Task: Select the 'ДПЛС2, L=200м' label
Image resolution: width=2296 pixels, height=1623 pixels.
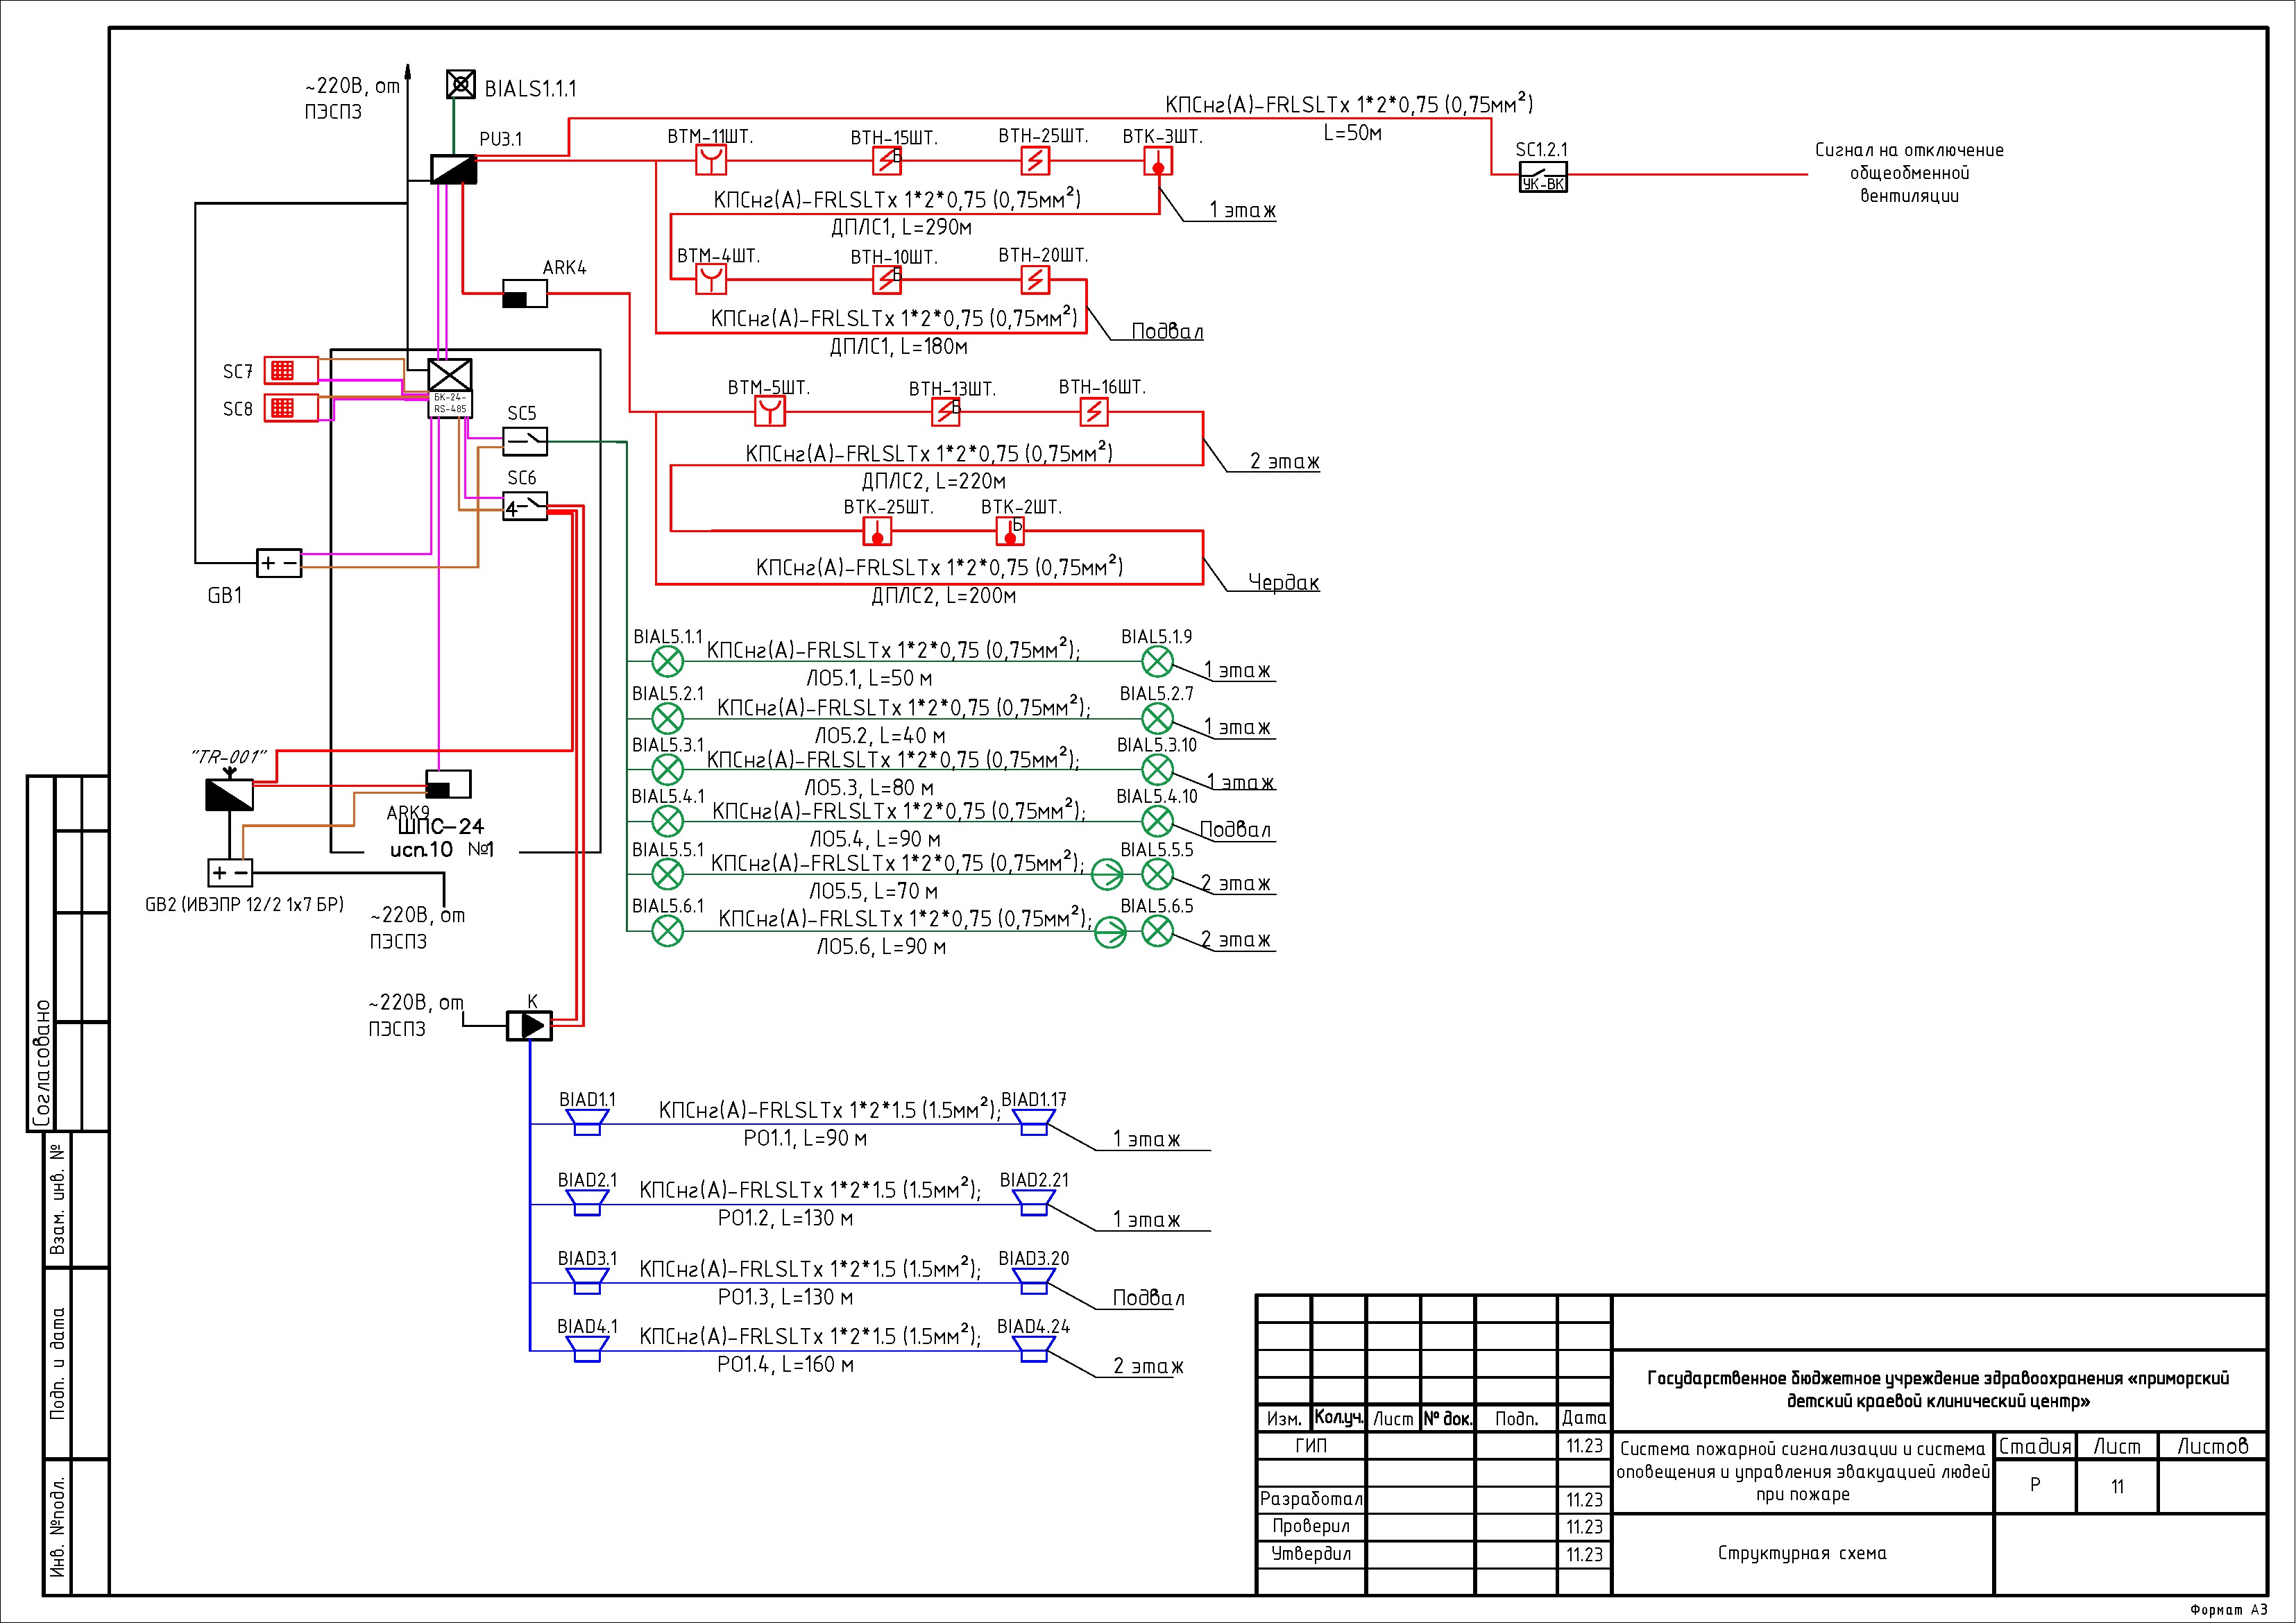Action: point(944,596)
